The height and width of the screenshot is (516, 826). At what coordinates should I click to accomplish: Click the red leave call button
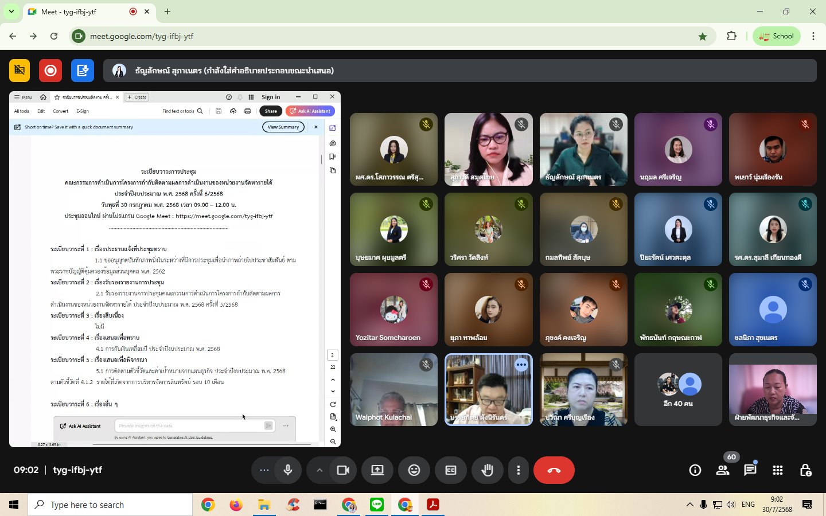(x=554, y=470)
